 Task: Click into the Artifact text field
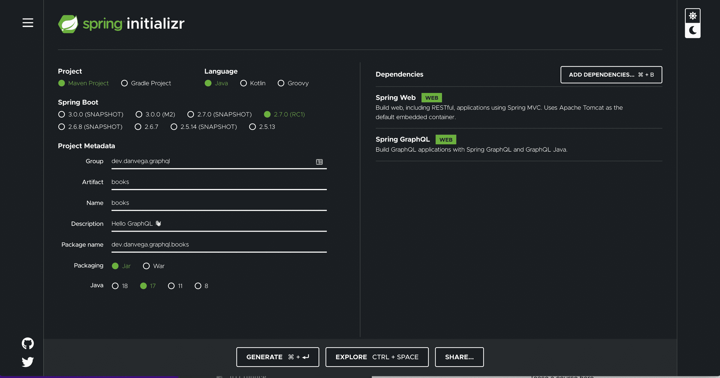219,182
